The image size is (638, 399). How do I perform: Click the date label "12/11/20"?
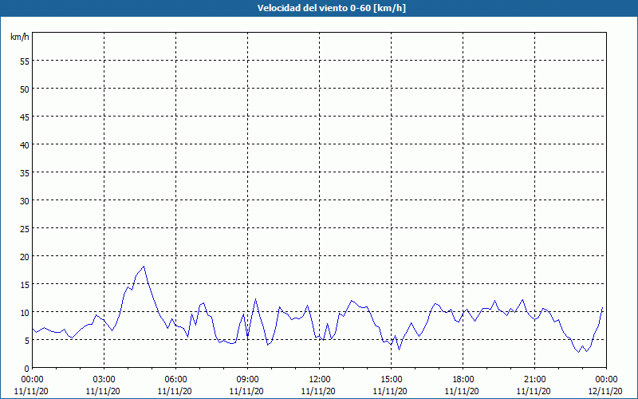pos(605,391)
